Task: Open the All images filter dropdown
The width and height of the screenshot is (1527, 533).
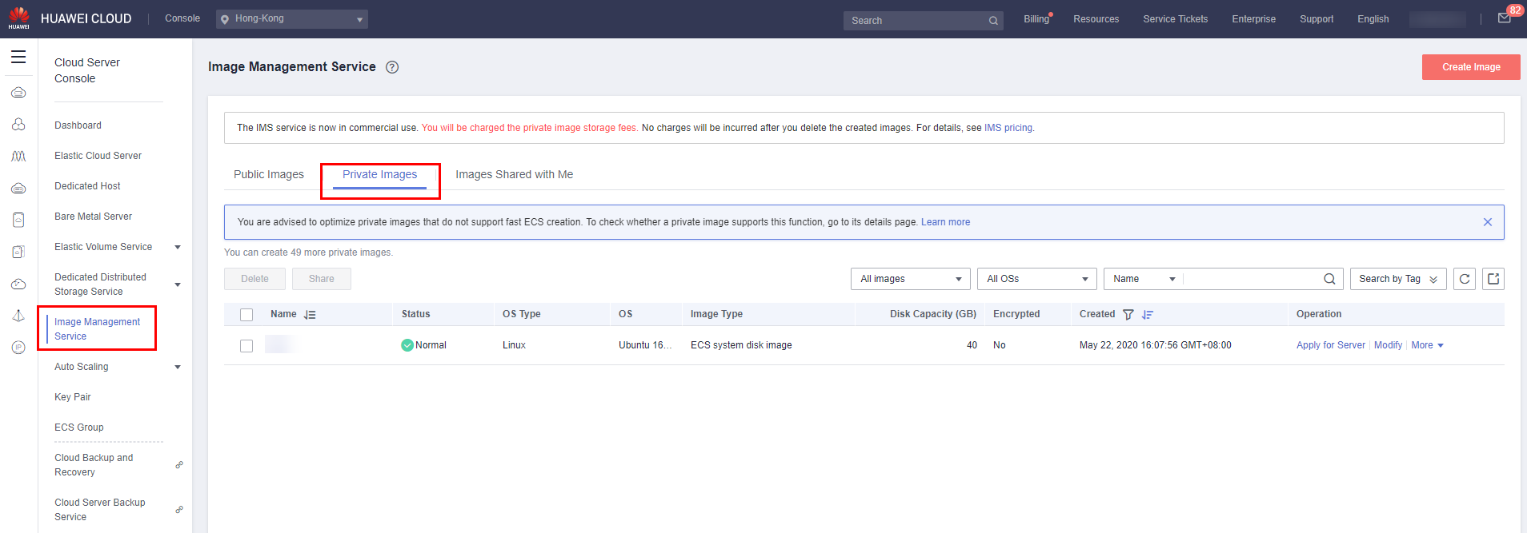Action: point(911,279)
